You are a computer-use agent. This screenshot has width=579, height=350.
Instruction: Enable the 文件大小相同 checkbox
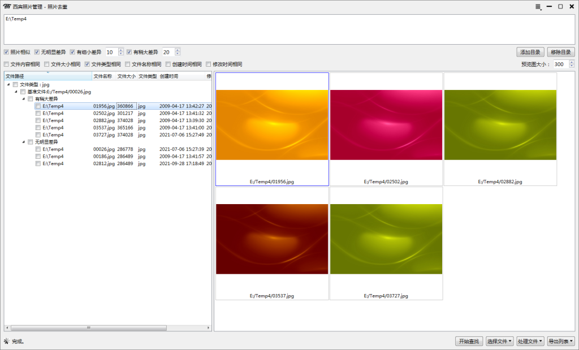point(47,64)
